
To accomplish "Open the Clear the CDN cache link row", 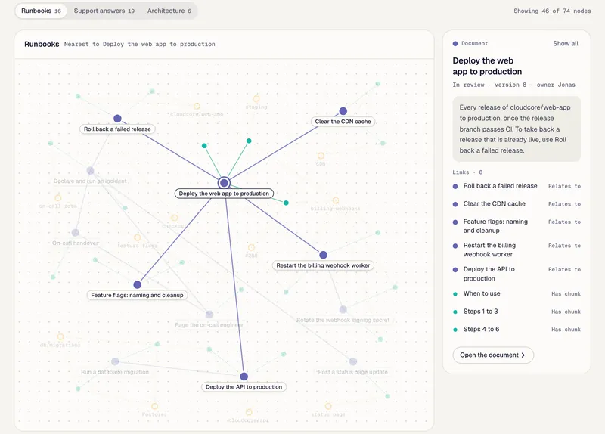I will pos(517,203).
